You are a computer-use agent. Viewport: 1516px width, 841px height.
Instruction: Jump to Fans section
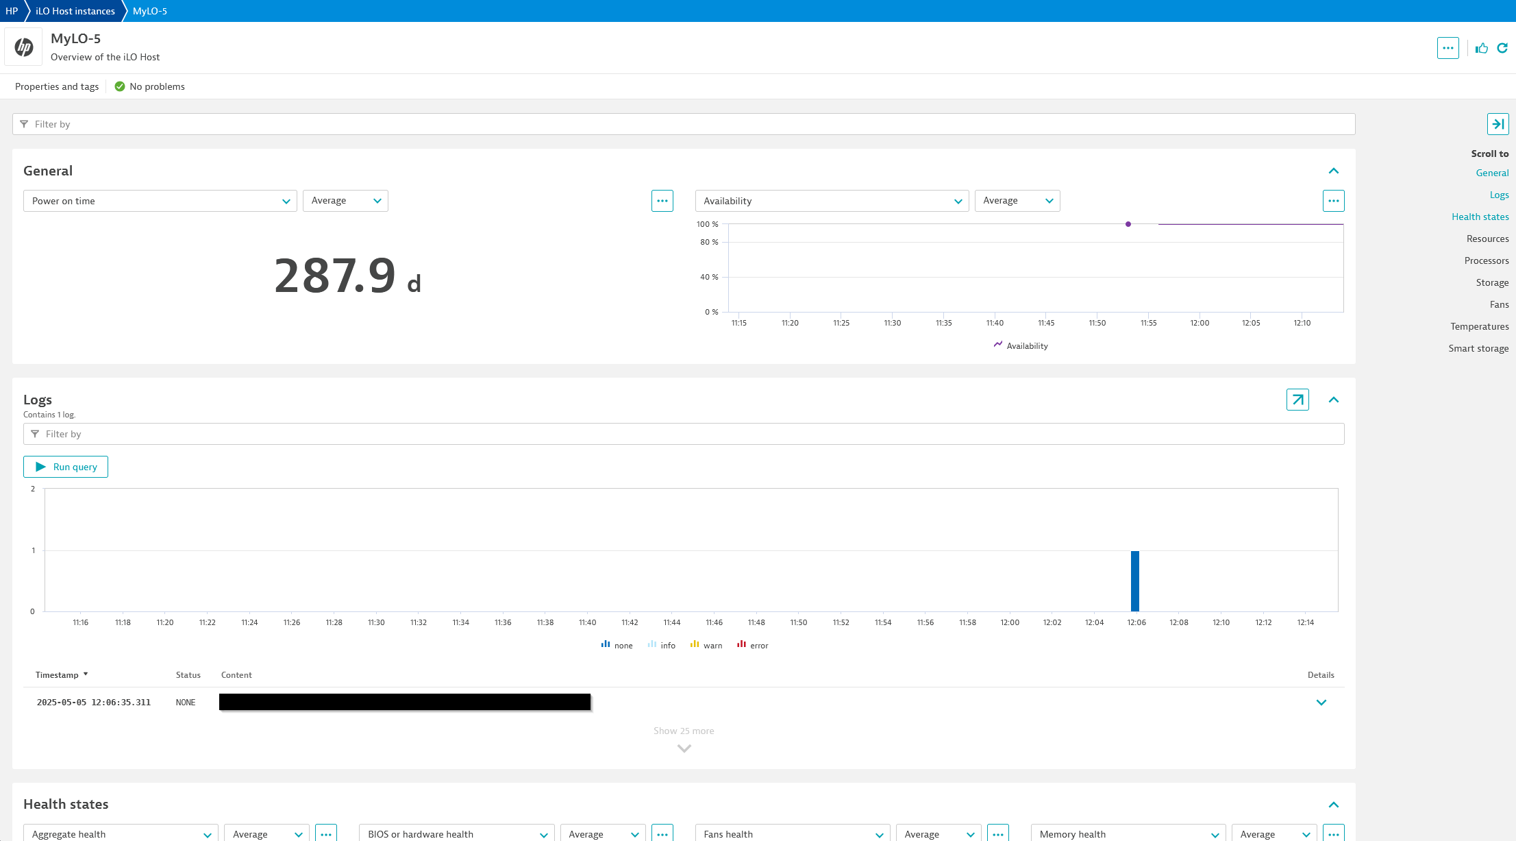[x=1499, y=304]
